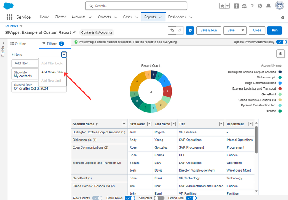Open the Reports tab dropdown chevron
This screenshot has height=200, width=288.
[160, 17]
